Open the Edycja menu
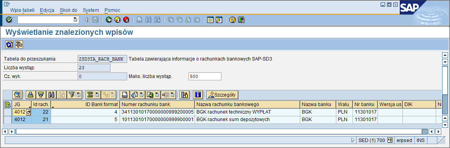Screen dimensions: 450x148 pos(47,10)
